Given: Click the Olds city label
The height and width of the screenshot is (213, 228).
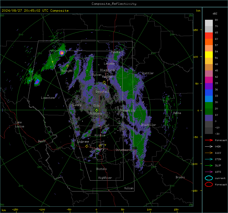Looking at the screenshot, I should pyautogui.click(x=97, y=106).
